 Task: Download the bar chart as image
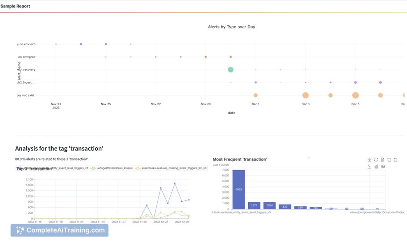tap(369, 160)
